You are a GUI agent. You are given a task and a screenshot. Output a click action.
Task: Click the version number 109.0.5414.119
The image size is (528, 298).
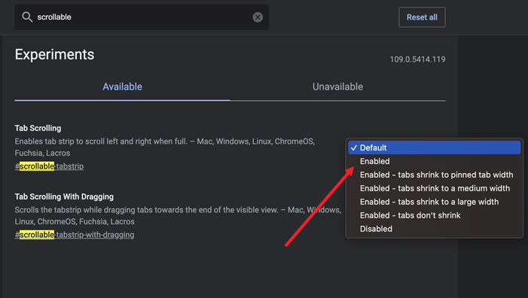pyautogui.click(x=417, y=59)
